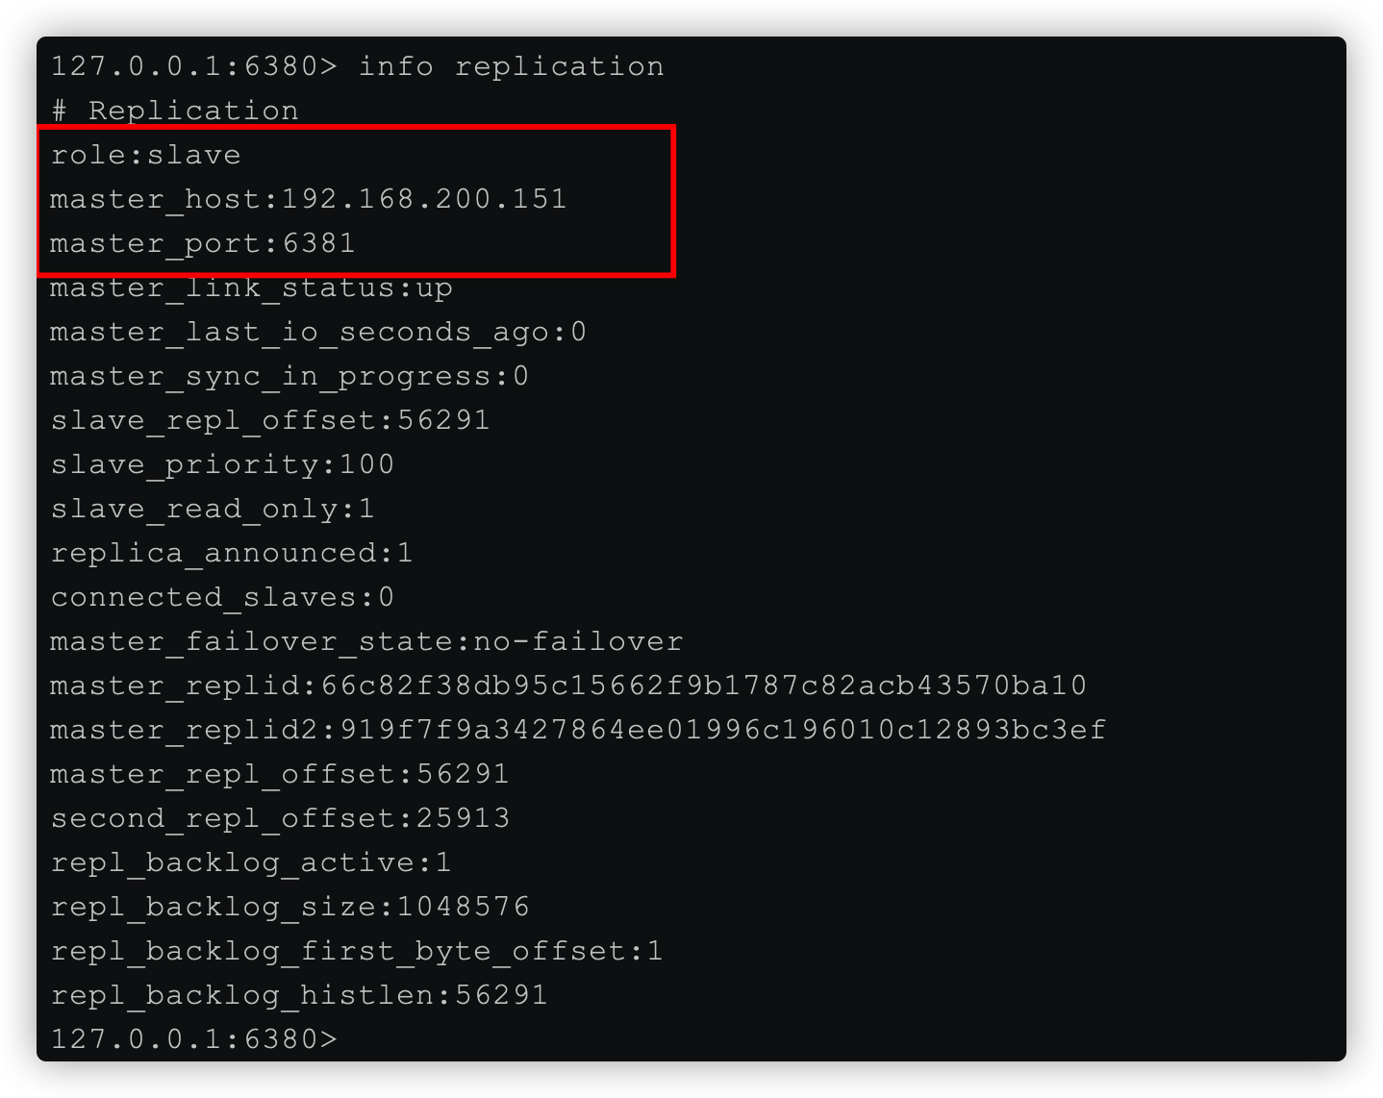Click the 'second_repl_offset:25913' line
The image size is (1383, 1098).
point(280,818)
